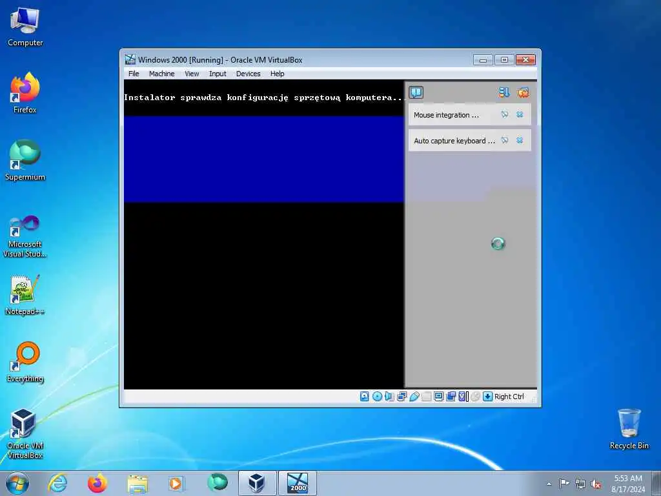Show hidden tray icons arrow
The height and width of the screenshot is (496, 661).
click(x=549, y=484)
